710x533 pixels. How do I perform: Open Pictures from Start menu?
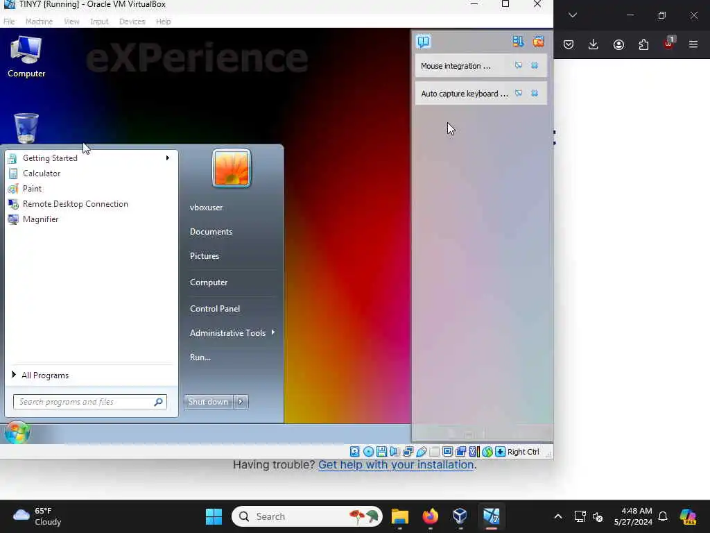[205, 256]
